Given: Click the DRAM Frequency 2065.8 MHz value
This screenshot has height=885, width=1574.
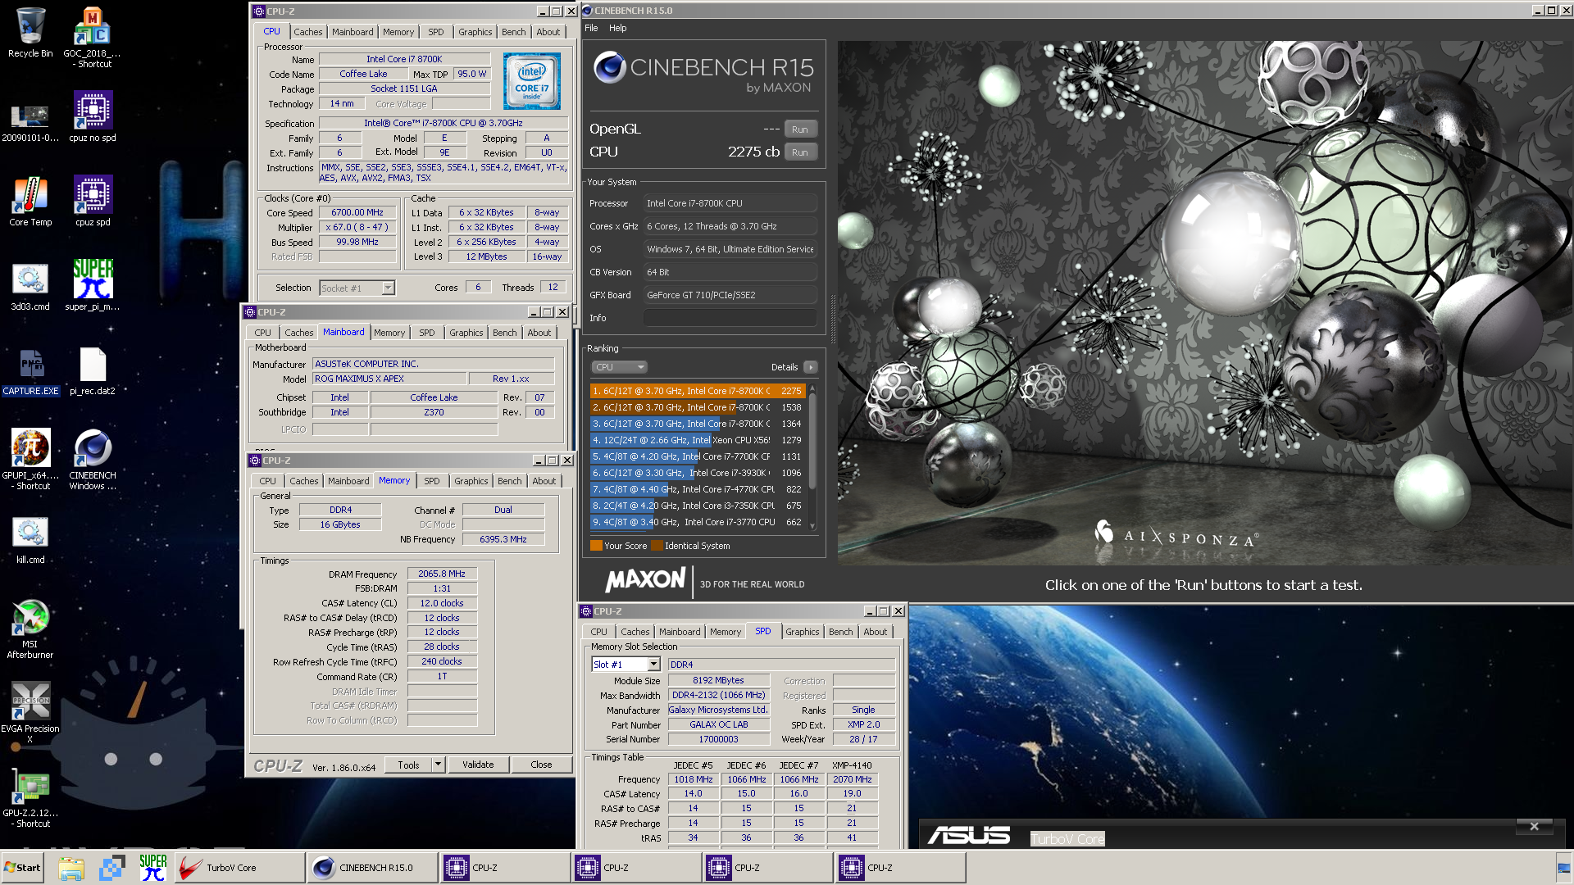Looking at the screenshot, I should pyautogui.click(x=442, y=574).
